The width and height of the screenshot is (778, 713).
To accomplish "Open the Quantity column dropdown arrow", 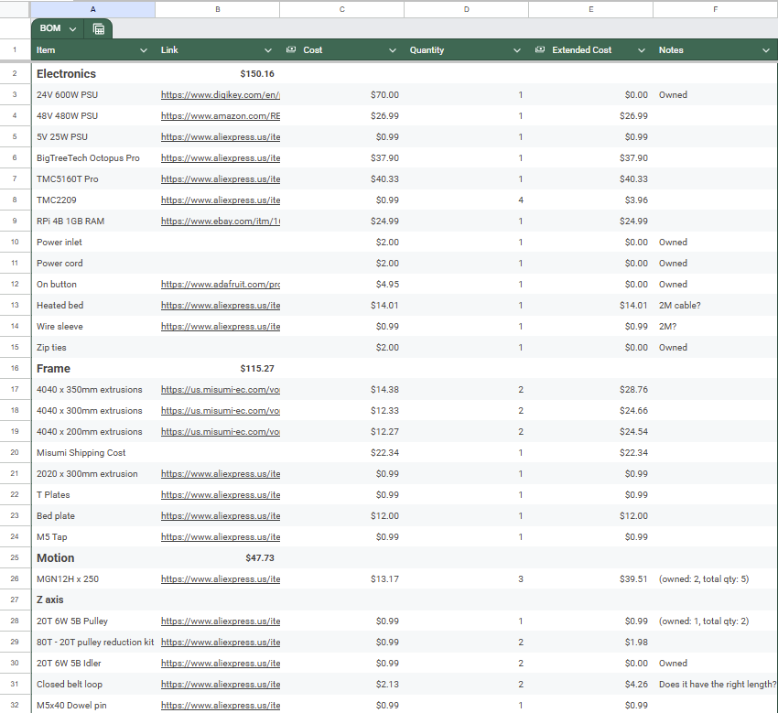I will point(517,50).
